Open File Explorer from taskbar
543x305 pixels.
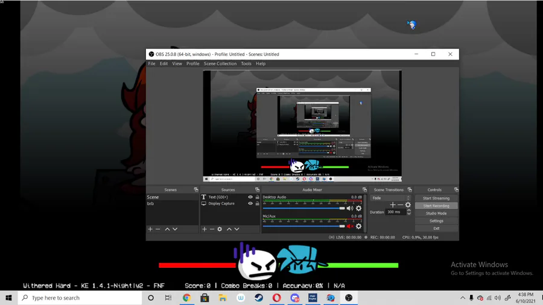click(223, 298)
